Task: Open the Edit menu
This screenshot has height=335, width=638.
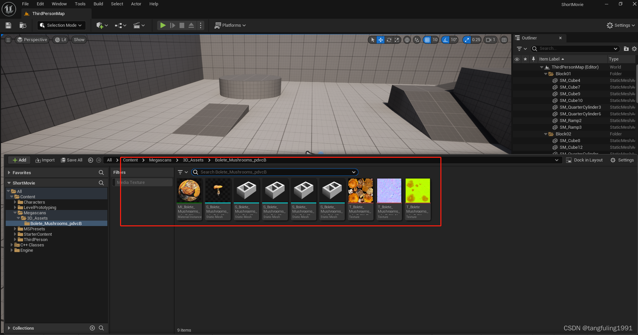Action: click(40, 4)
